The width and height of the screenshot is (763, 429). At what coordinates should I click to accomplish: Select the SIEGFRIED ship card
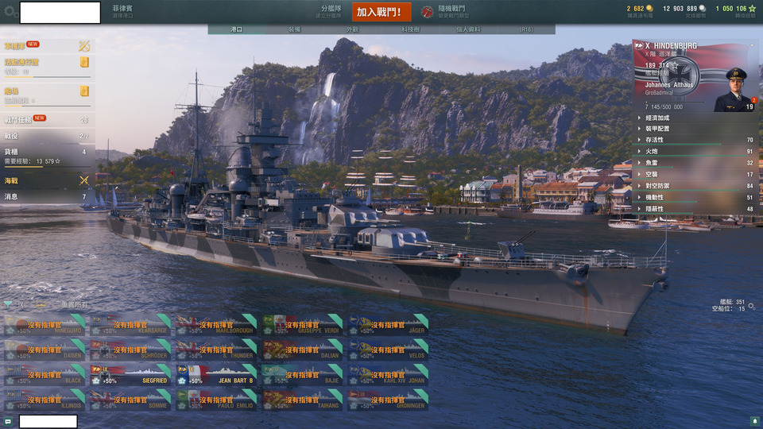tap(130, 375)
